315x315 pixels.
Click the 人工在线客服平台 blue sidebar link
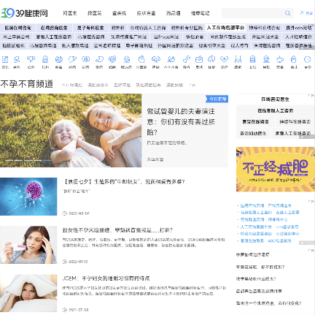(256, 227)
